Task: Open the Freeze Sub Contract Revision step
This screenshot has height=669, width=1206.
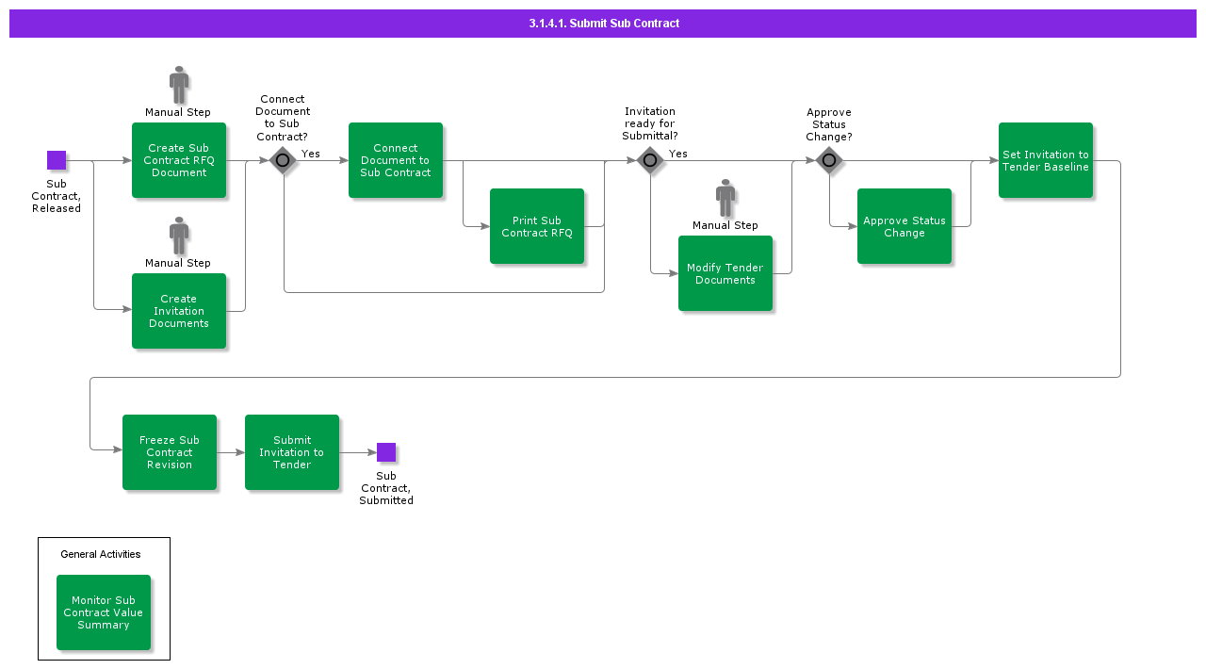Action: click(170, 452)
